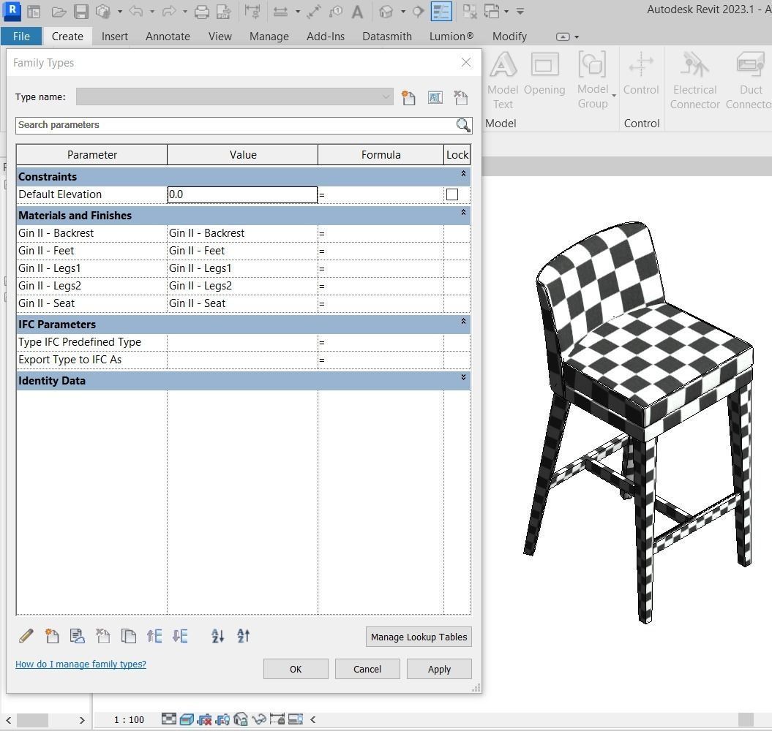Viewport: 772px width, 731px height.
Task: Switch to the Datasmith ribbon tab
Action: (x=387, y=37)
